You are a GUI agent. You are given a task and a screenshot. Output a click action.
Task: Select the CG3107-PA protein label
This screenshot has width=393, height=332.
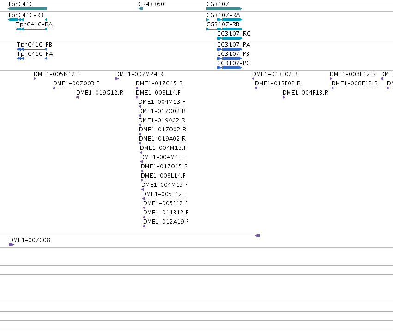click(234, 45)
